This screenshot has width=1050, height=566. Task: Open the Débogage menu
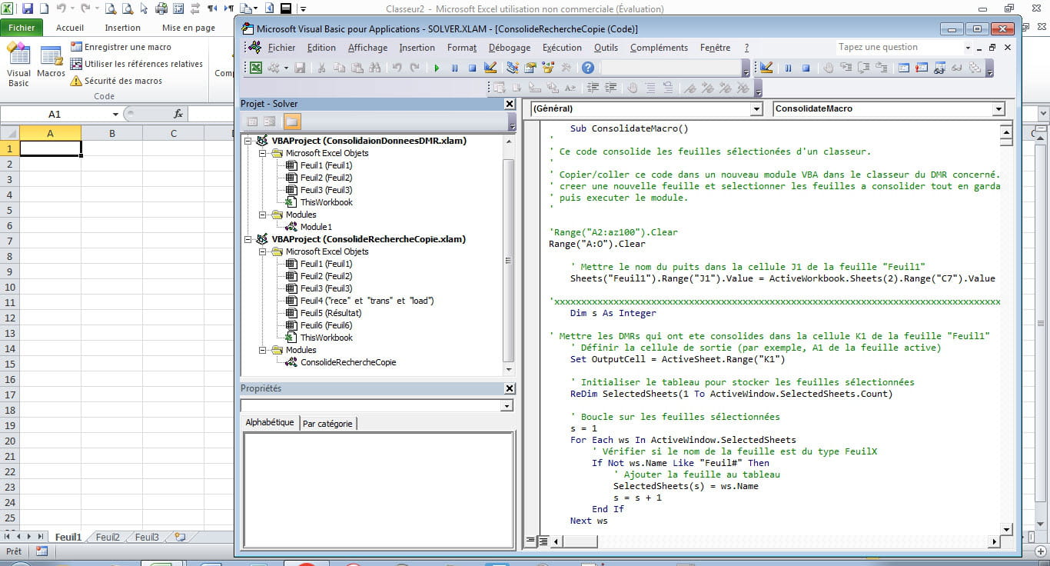[x=510, y=48]
